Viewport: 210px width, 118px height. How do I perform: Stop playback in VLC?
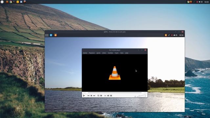pos(91,96)
